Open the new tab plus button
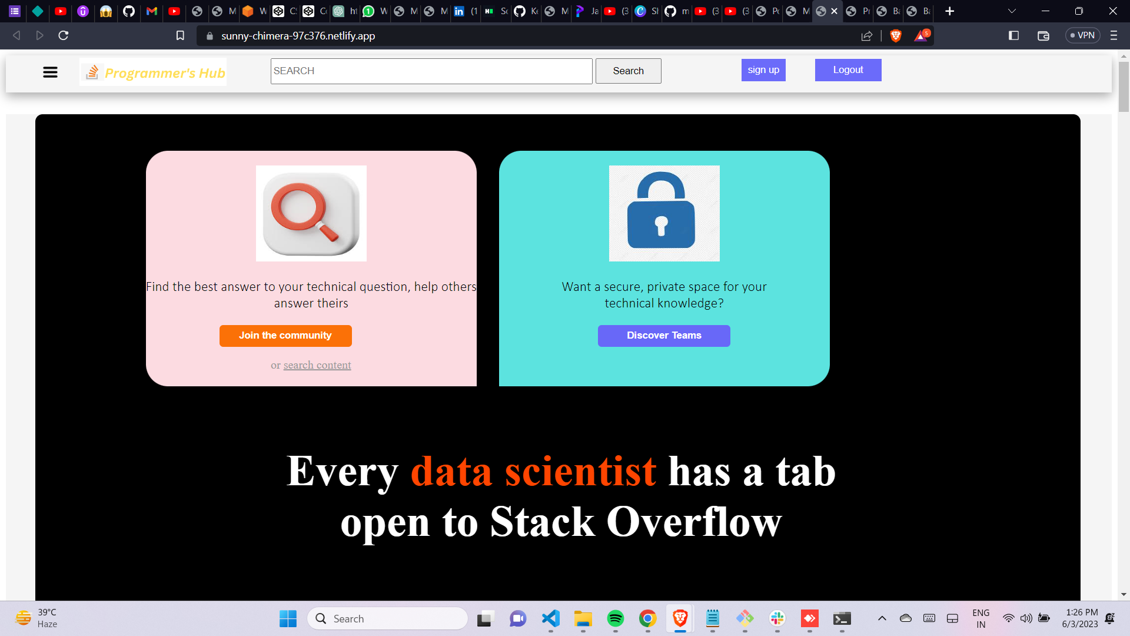This screenshot has height=636, width=1130. coord(949,11)
